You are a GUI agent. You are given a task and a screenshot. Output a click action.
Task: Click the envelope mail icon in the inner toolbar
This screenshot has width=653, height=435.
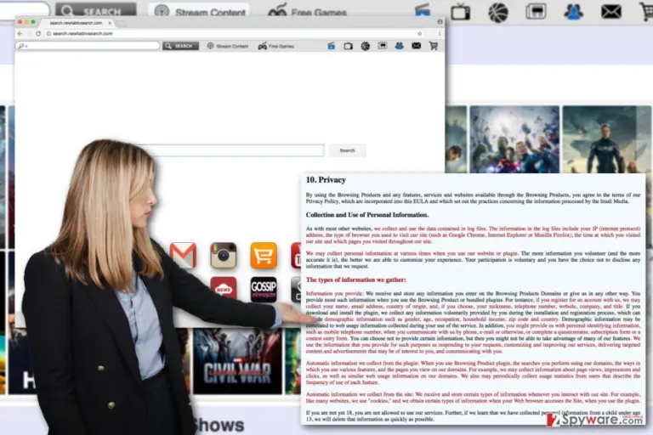(416, 46)
